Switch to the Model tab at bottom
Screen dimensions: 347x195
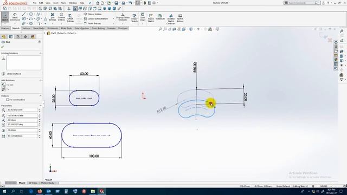tap(22, 183)
